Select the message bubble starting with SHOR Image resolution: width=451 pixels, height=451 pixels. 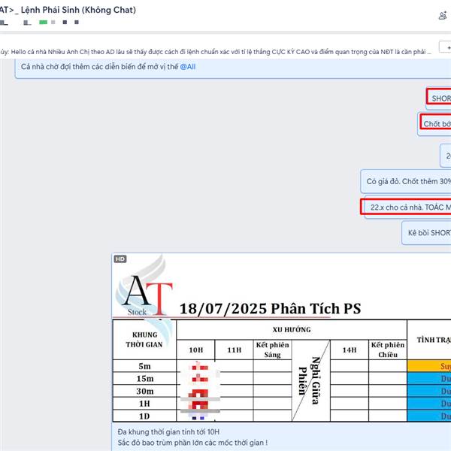pyautogui.click(x=438, y=98)
